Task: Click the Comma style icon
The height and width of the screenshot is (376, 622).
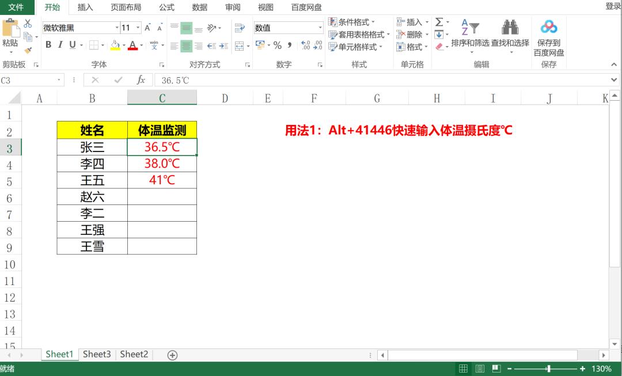Action: tap(290, 45)
